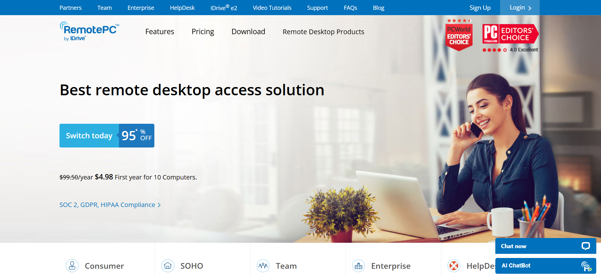
Task: Click the 4.0 Excellent rating text
Action: pyautogui.click(x=524, y=50)
